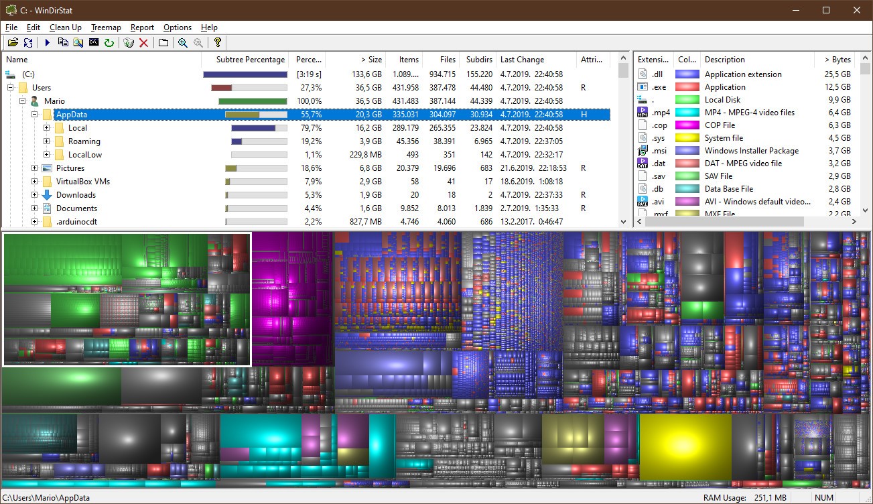Open the Edit menu

pyautogui.click(x=33, y=27)
